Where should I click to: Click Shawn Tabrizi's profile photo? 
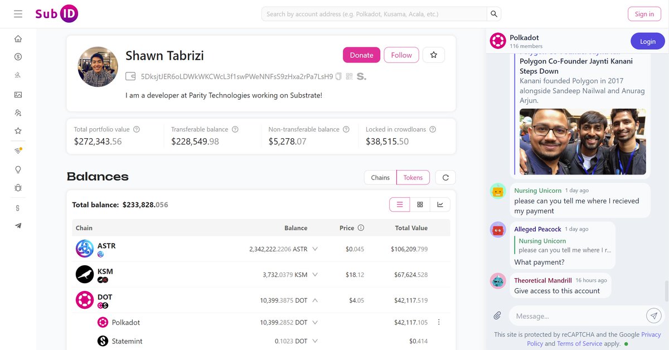[x=98, y=67]
